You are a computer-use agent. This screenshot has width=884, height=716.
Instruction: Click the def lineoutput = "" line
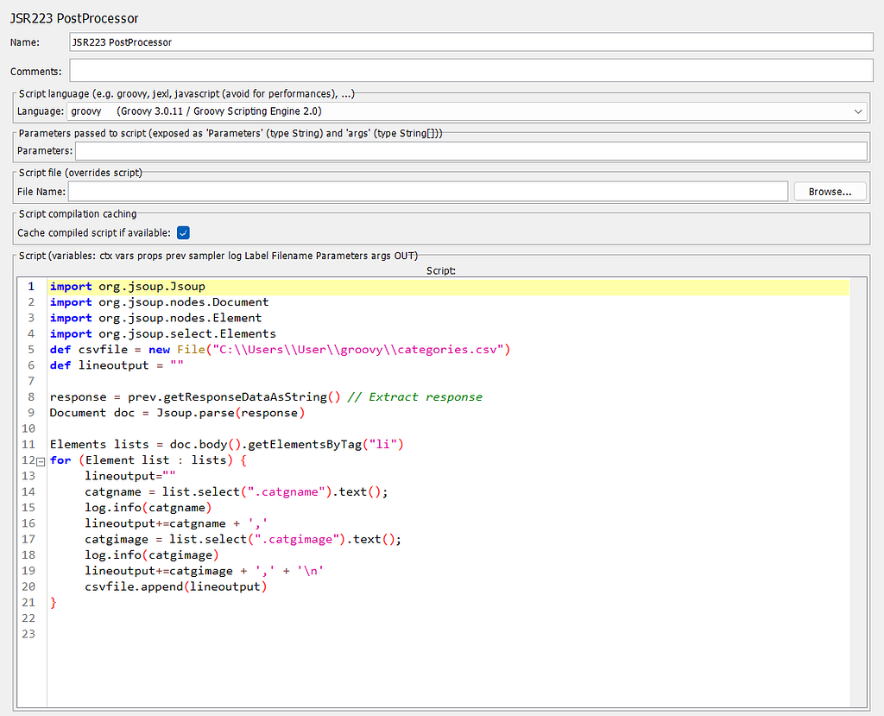117,365
